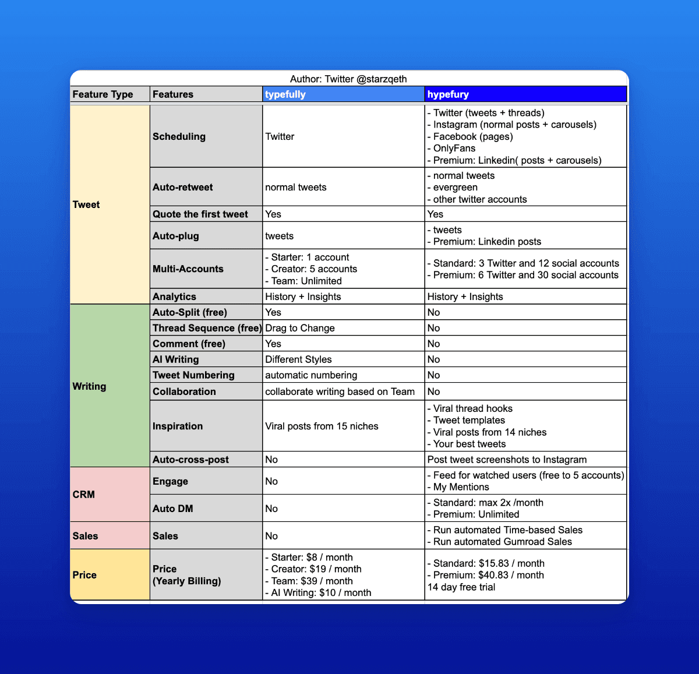The height and width of the screenshot is (674, 699).
Task: Select "Premium: Linkedin posts" Auto-plug line
Action: tap(485, 242)
